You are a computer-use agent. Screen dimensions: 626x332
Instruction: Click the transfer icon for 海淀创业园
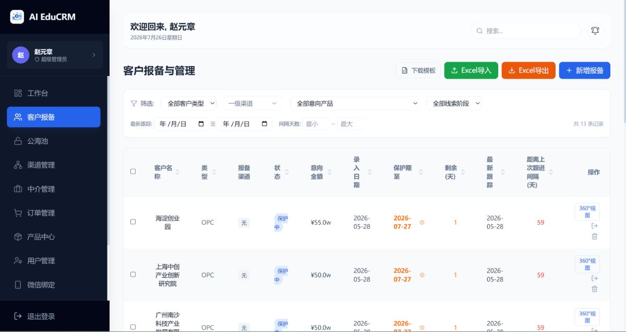594,226
